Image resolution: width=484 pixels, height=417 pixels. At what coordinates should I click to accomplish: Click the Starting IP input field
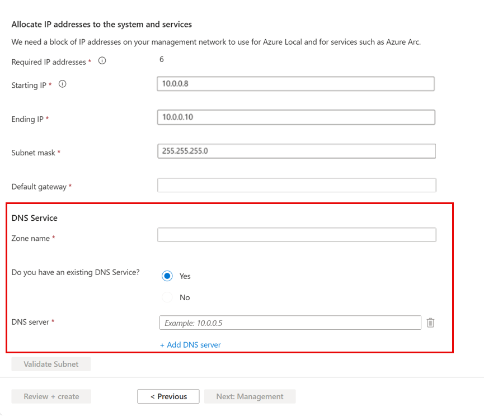[x=295, y=84]
